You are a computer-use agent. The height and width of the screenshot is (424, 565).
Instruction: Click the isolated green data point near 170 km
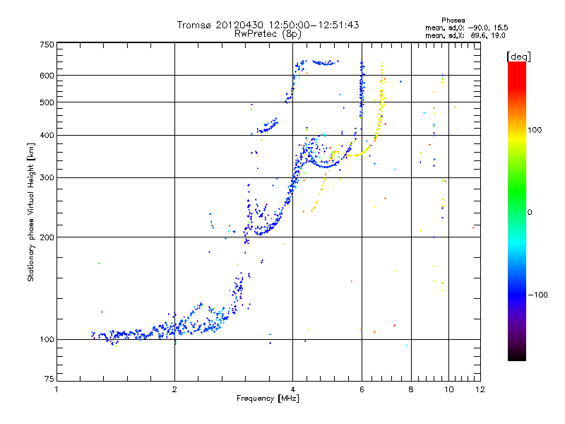pyautogui.click(x=99, y=263)
